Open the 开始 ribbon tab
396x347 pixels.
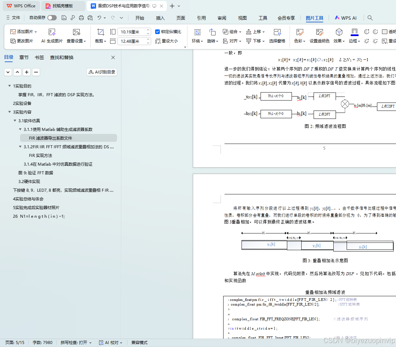(x=140, y=18)
